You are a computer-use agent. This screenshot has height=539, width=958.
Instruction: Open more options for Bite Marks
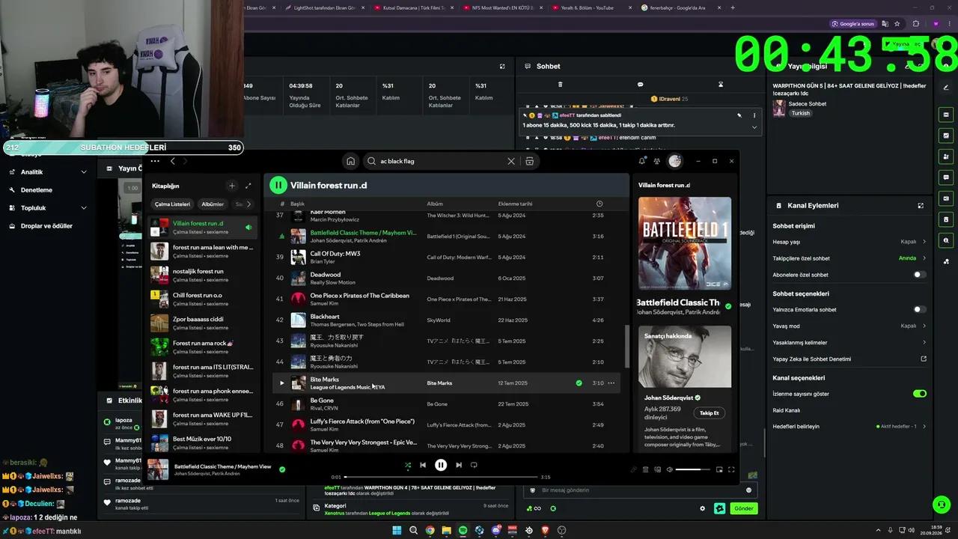[611, 383]
